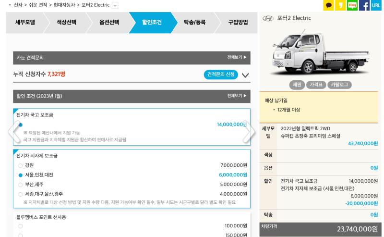
Task: Go to previous discount slide arrow
Action: [14, 132]
